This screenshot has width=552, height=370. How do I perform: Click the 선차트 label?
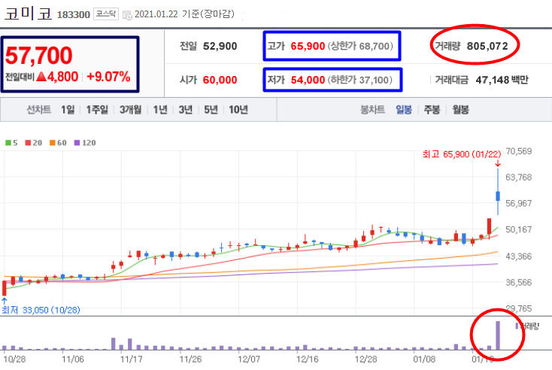click(x=39, y=110)
